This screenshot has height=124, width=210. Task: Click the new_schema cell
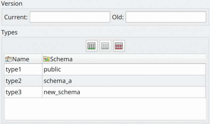point(124,92)
